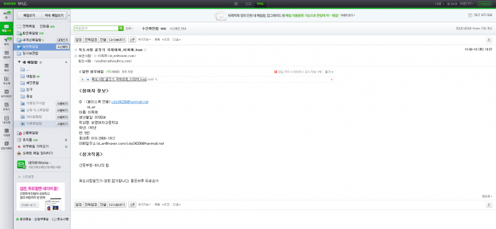Click the plus icon to add a mailbox
This screenshot has height=229, width=496.
[66, 63]
